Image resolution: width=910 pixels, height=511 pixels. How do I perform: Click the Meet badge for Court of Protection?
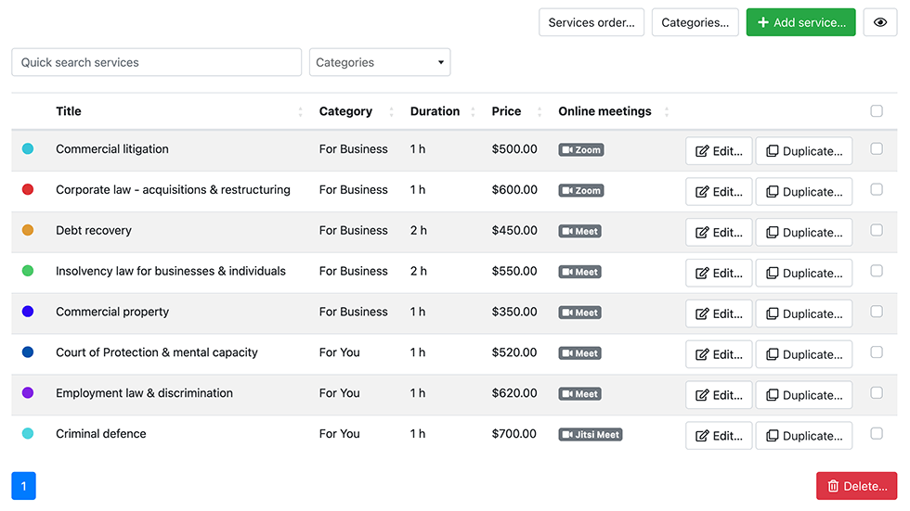click(x=579, y=352)
